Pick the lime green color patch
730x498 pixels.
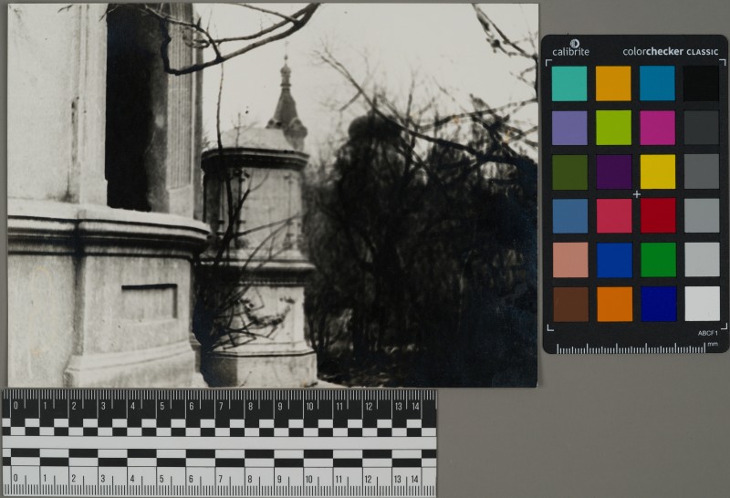point(613,128)
